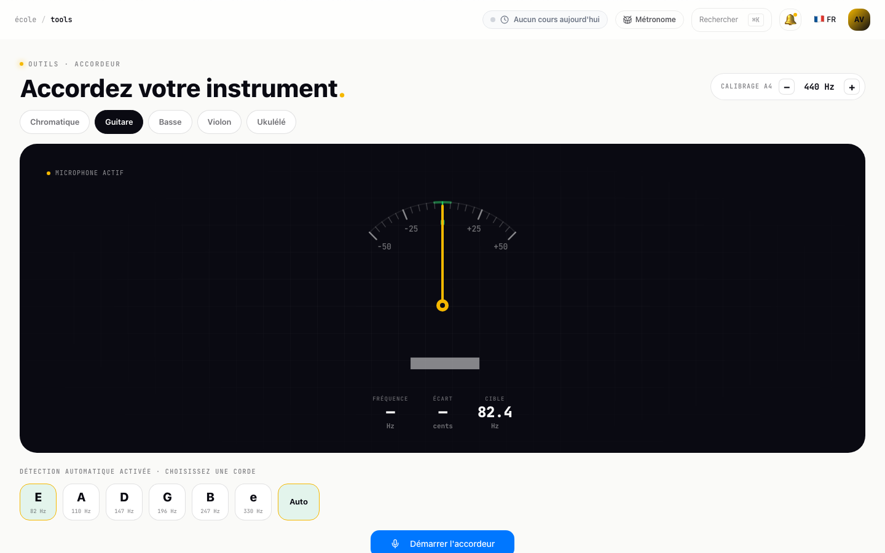Click the -50 gauge label

click(x=384, y=247)
